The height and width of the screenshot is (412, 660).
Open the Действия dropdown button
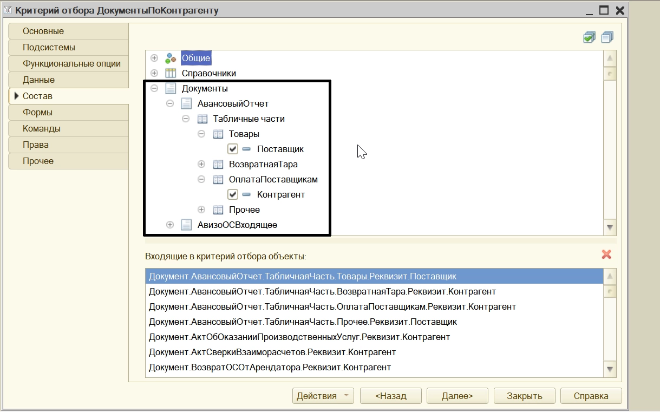click(323, 396)
